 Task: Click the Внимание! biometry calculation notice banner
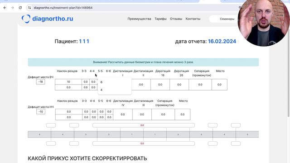143,62
